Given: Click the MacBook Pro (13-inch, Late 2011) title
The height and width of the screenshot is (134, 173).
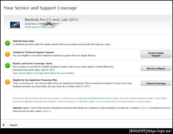Looking at the screenshot, I should tap(51, 20).
